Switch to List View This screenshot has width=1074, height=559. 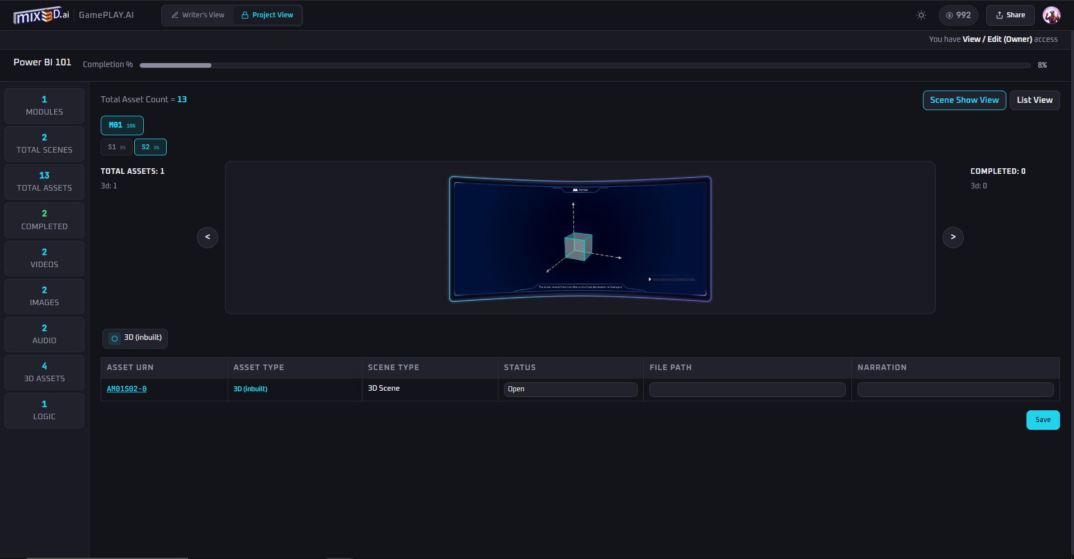(1034, 100)
